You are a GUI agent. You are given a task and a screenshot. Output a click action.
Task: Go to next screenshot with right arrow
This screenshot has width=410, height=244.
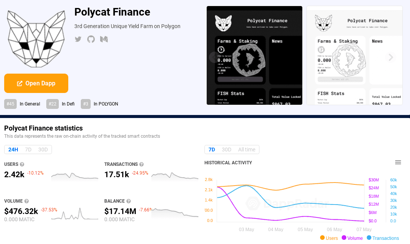pos(390,57)
